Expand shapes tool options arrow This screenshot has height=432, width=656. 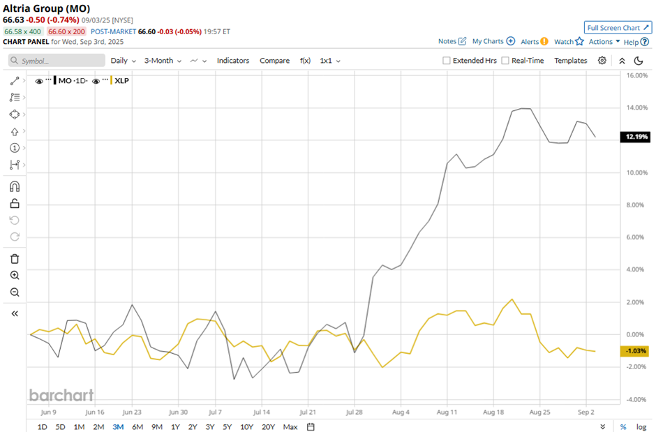pyautogui.click(x=24, y=114)
